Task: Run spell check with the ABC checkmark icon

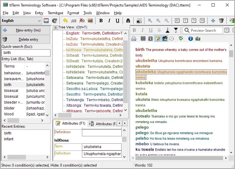Action: pos(181,39)
